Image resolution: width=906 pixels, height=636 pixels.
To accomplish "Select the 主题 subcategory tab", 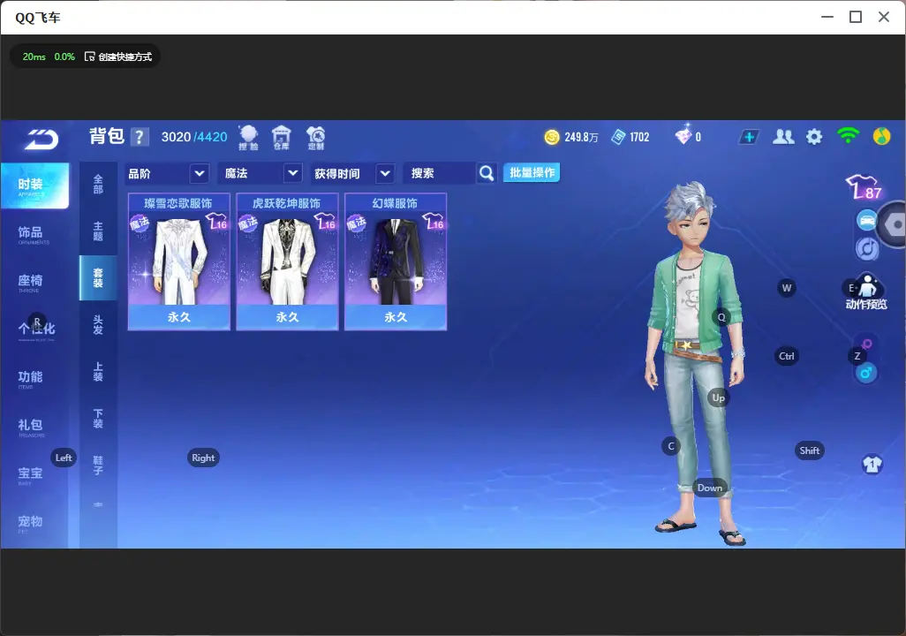I will [98, 231].
